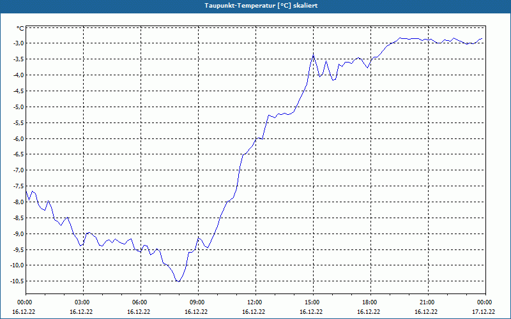Select the -6,5 y-axis value

(19, 154)
